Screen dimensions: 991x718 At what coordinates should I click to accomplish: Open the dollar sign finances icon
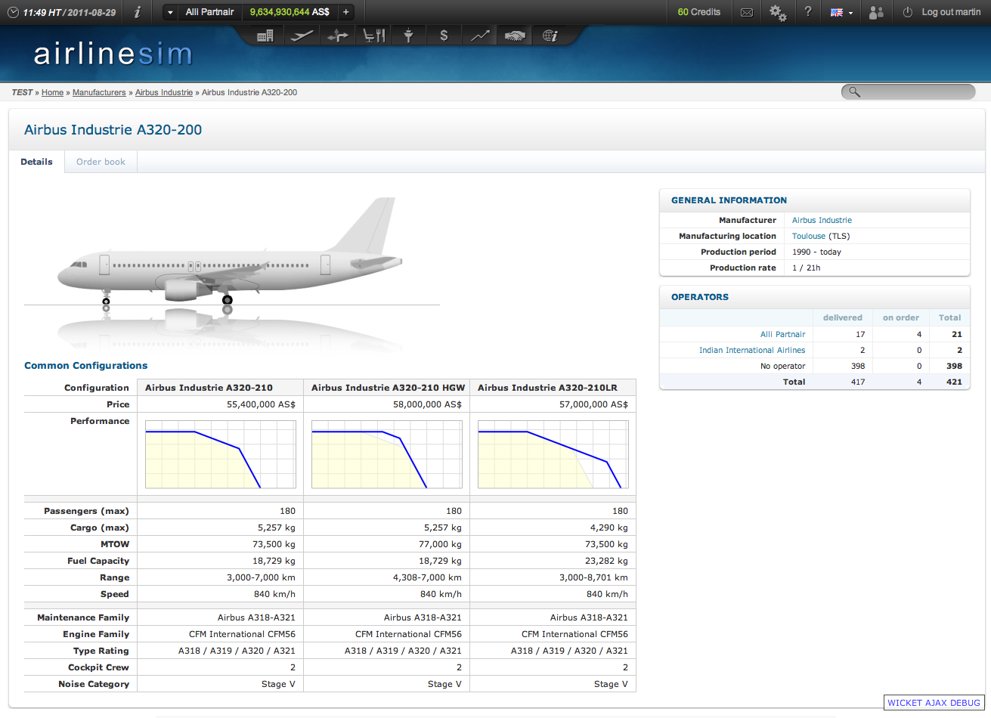(444, 36)
